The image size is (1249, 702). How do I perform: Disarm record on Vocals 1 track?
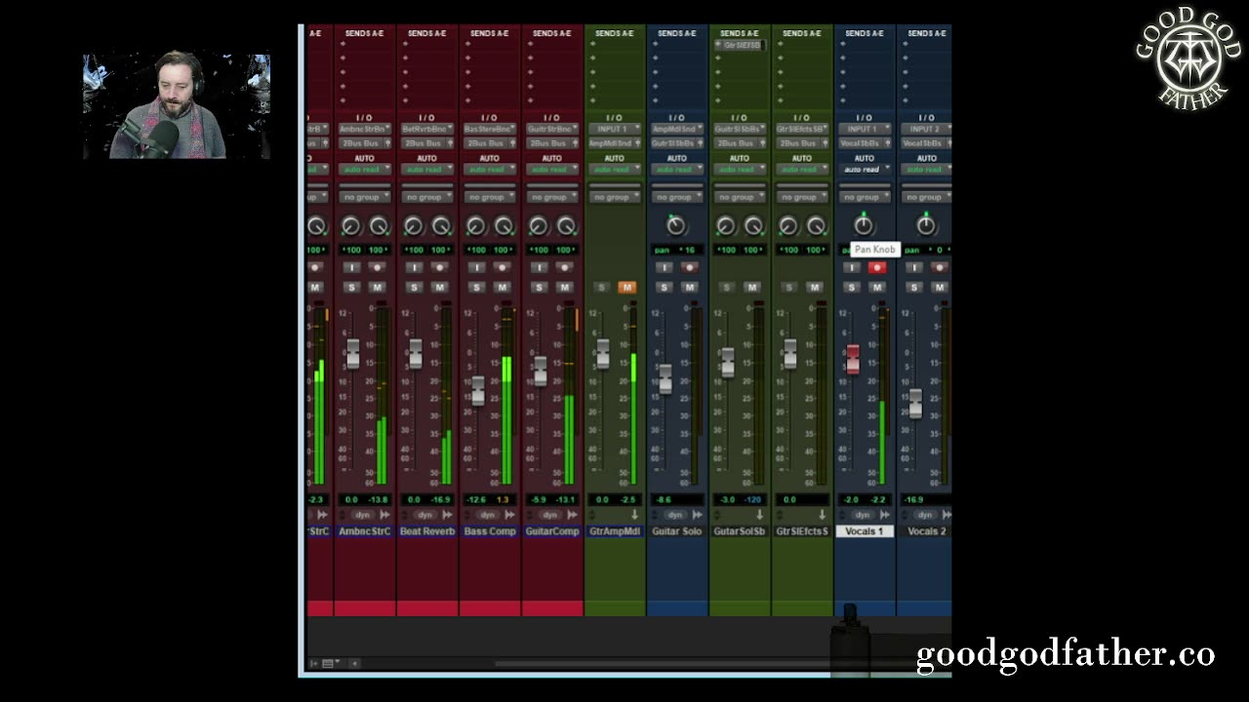[877, 267]
